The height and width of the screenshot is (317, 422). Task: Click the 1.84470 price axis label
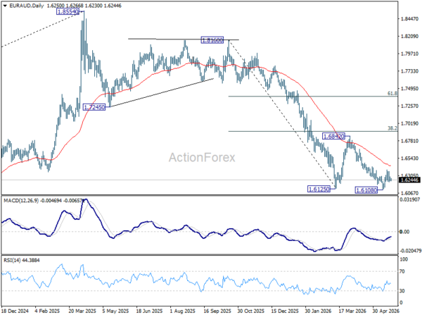[x=409, y=18]
